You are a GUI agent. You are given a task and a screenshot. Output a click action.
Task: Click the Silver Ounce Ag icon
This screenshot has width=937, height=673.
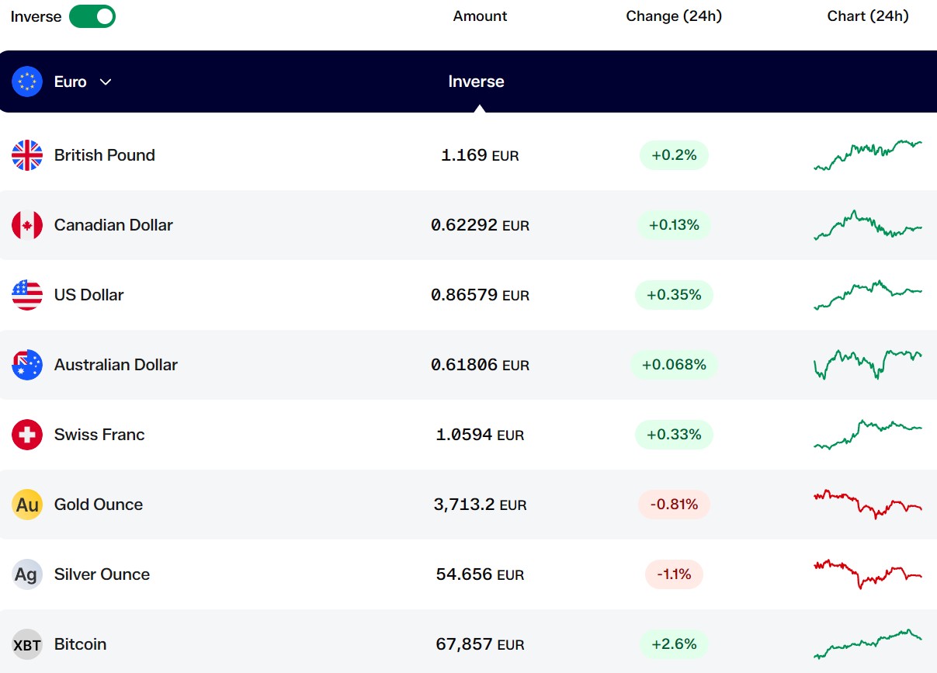[x=27, y=574]
